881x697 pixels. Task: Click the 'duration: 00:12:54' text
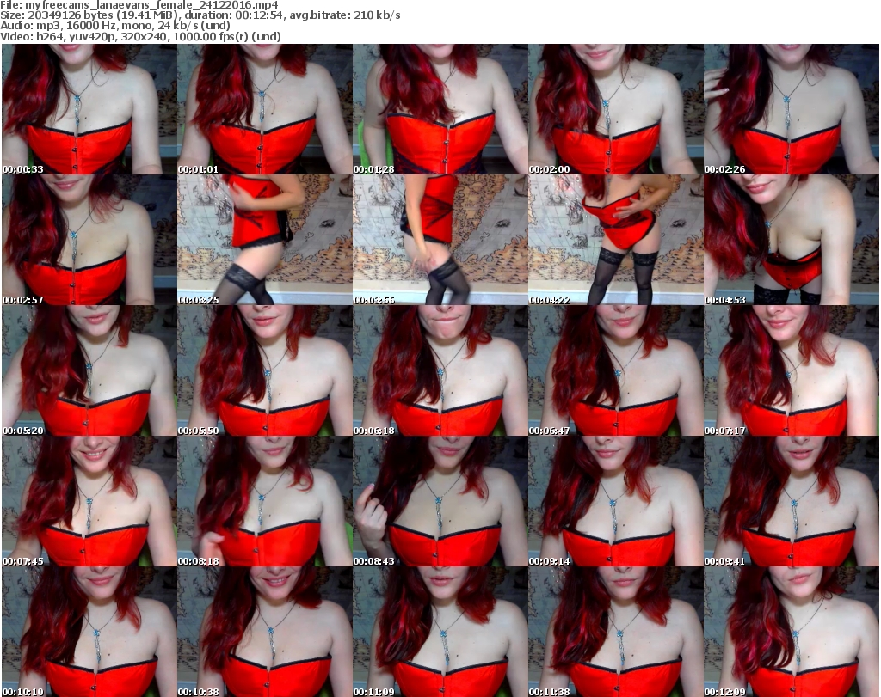[x=235, y=15]
